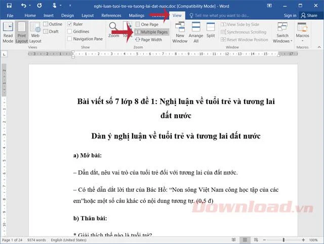Switch to Outline view
This screenshot has width=324, height=244.
point(53,24)
